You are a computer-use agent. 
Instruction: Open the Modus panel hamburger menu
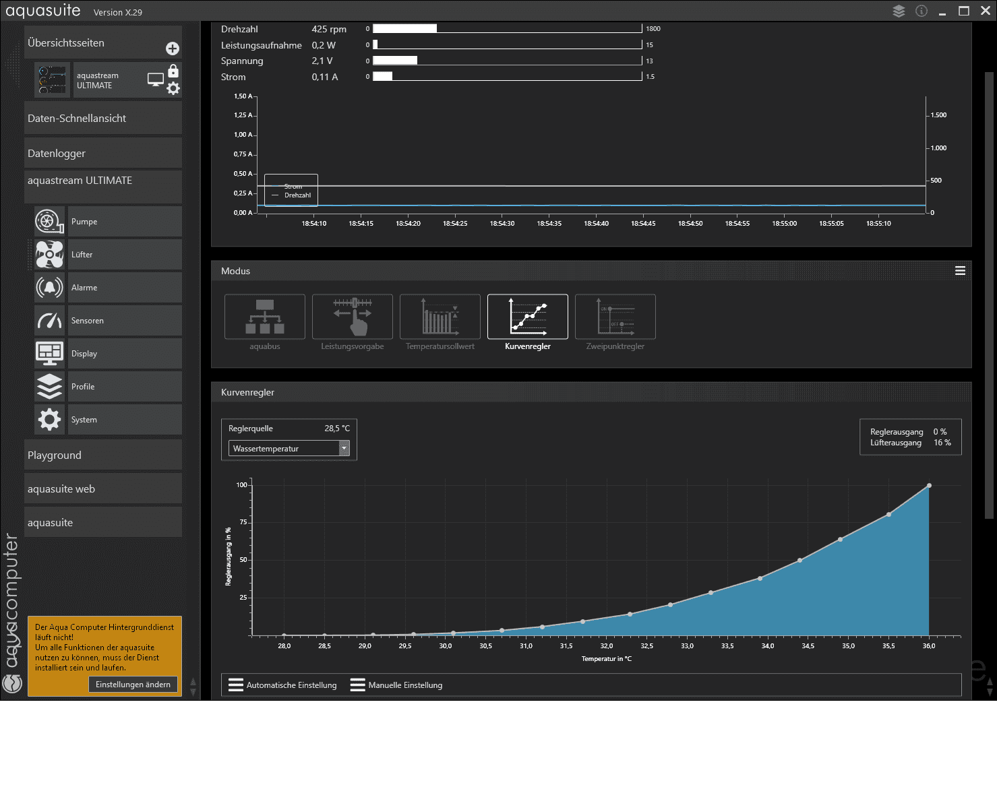(x=960, y=271)
